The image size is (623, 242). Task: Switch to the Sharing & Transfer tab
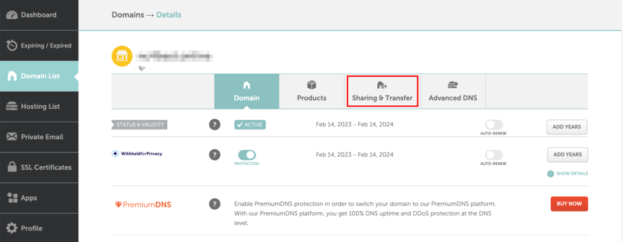pos(382,91)
